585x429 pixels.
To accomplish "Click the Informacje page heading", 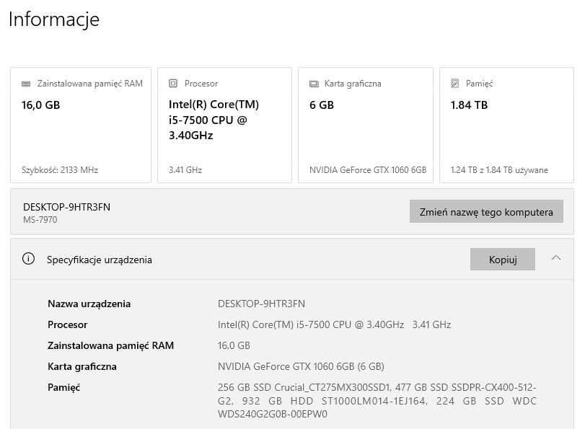I will (x=54, y=19).
